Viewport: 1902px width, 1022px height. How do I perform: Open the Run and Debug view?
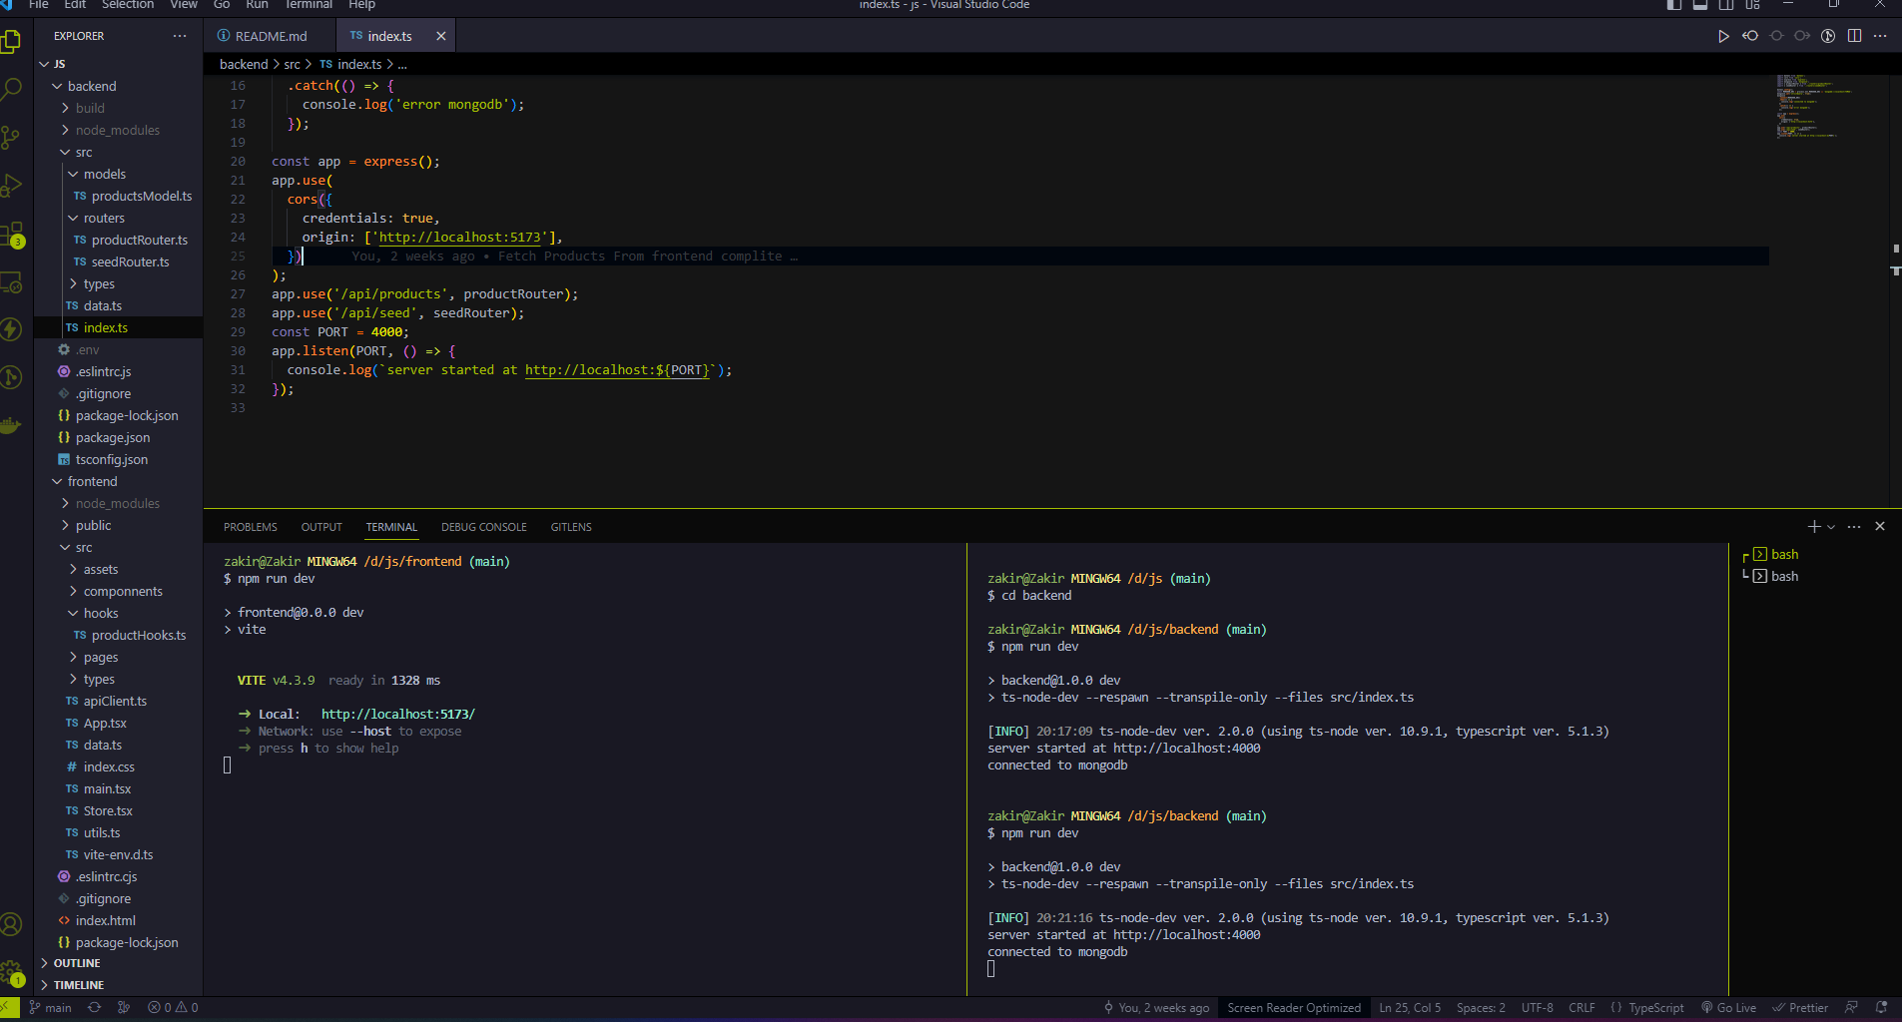pyautogui.click(x=12, y=186)
